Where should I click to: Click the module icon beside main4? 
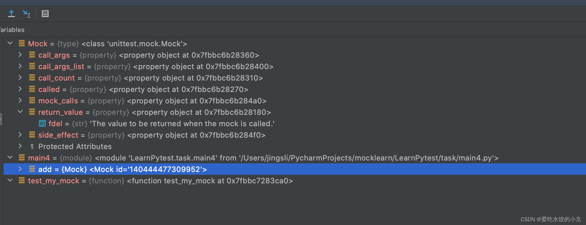22,157
